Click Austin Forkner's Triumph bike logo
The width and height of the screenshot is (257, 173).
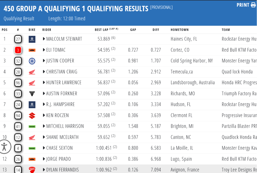(32, 94)
